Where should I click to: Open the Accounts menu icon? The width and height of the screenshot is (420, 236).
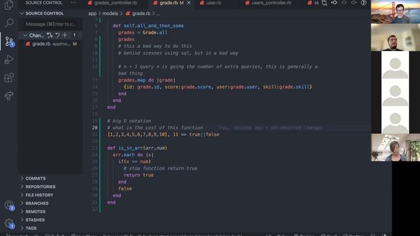[9, 205]
